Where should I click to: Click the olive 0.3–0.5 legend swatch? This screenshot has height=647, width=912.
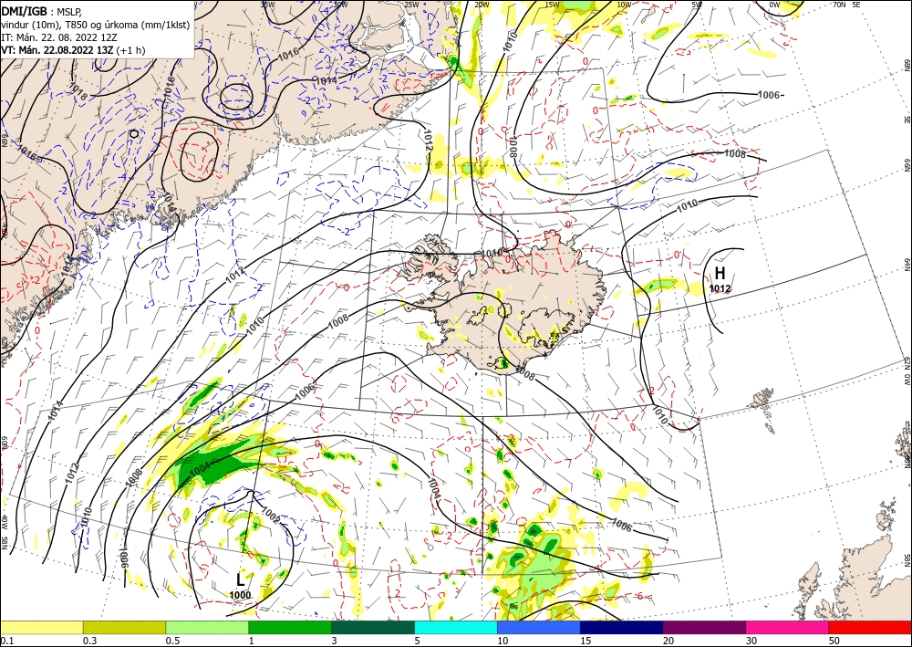(x=124, y=627)
